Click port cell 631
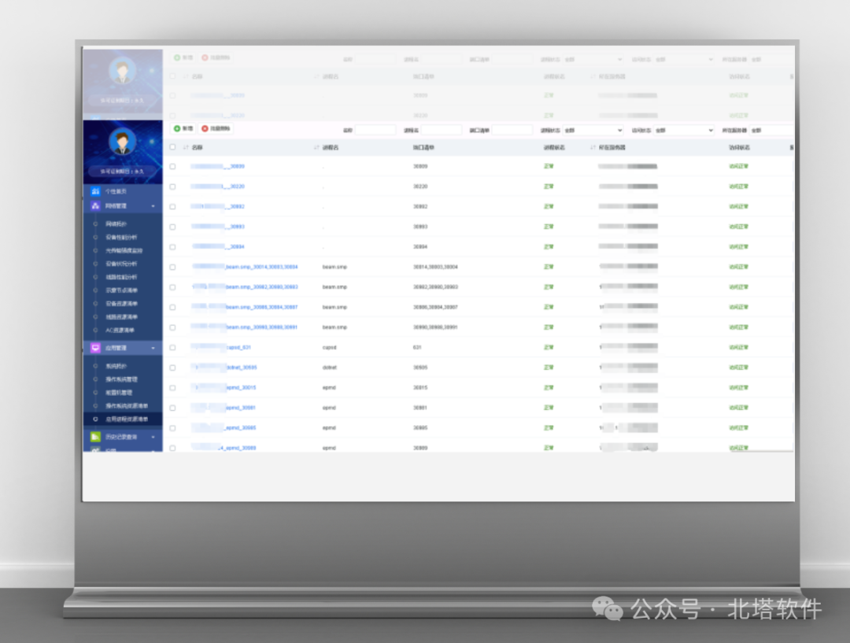Screen dimensions: 850x643 pos(417,348)
